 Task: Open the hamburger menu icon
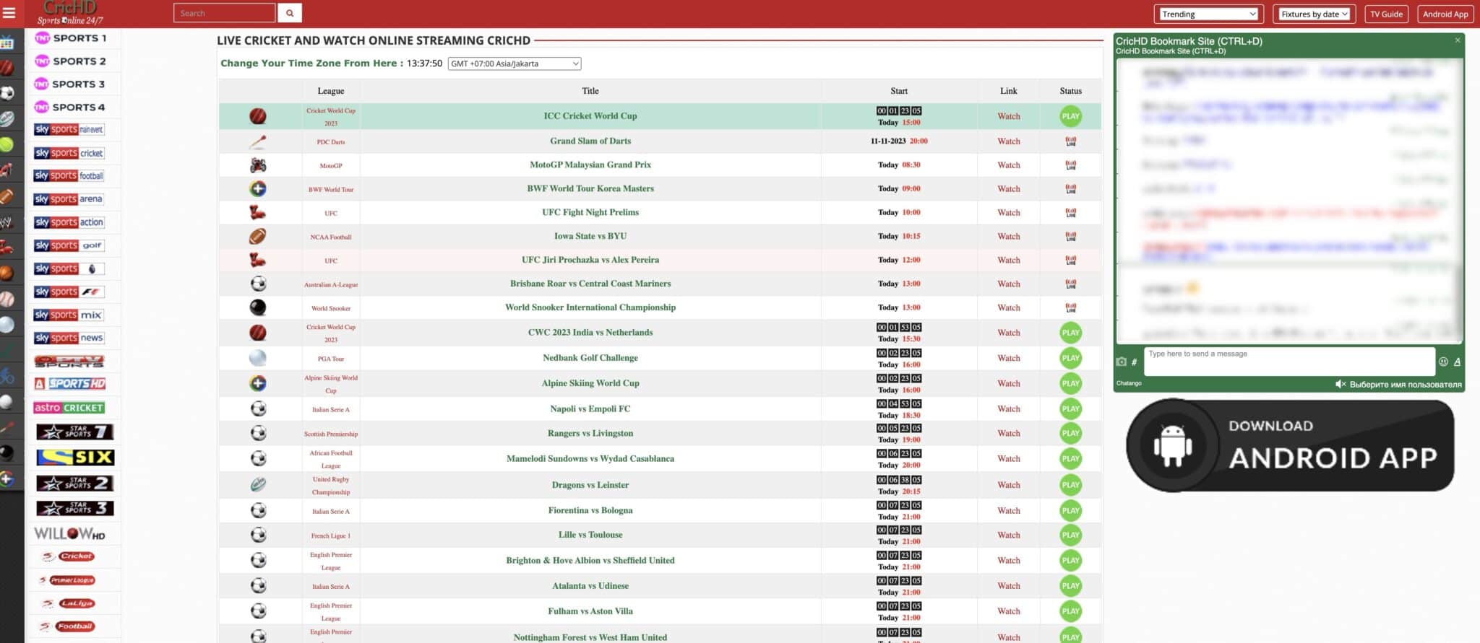pos(9,13)
